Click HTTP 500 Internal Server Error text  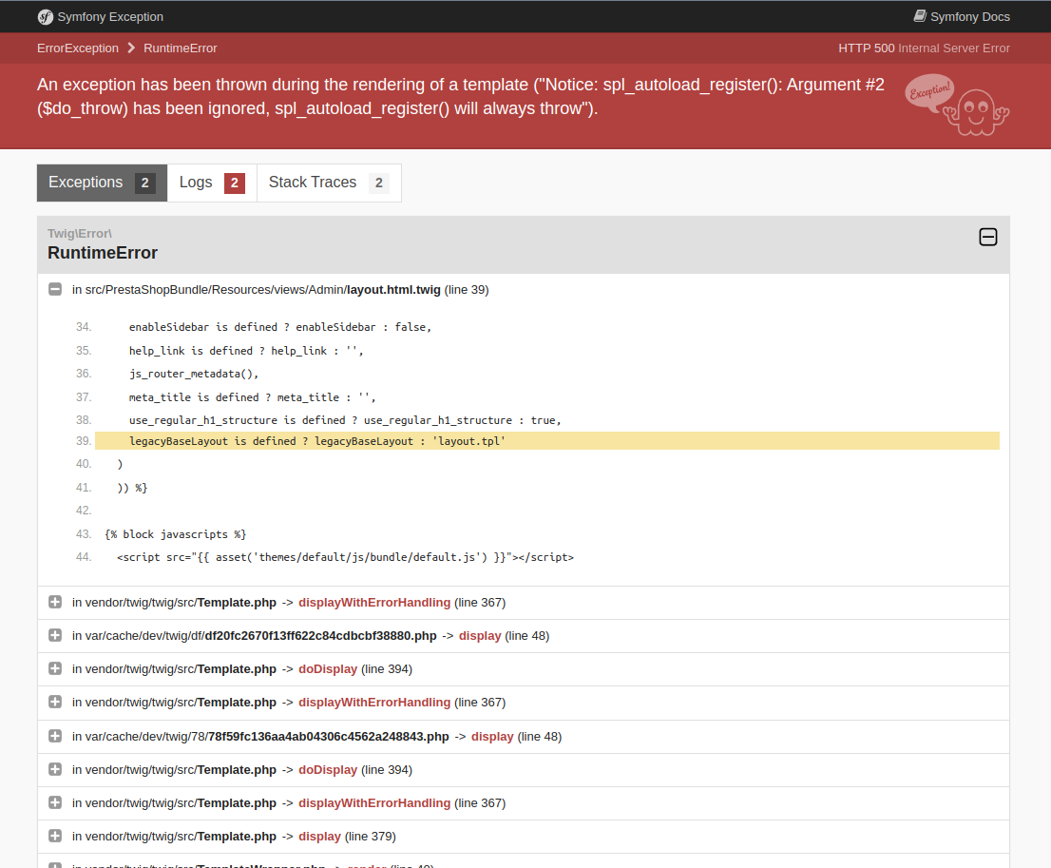click(x=924, y=48)
